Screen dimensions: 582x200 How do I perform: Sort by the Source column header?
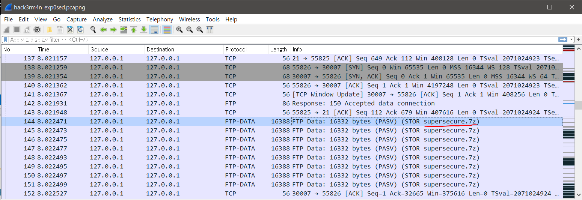[116, 50]
